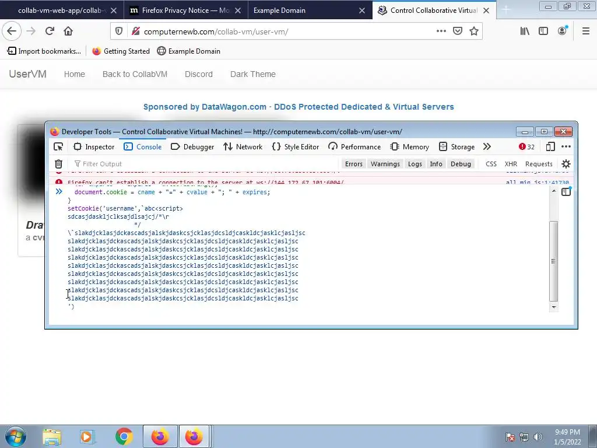The width and height of the screenshot is (597, 448).
Task: Expand more DevTools tabs chevron
Action: [x=487, y=146]
